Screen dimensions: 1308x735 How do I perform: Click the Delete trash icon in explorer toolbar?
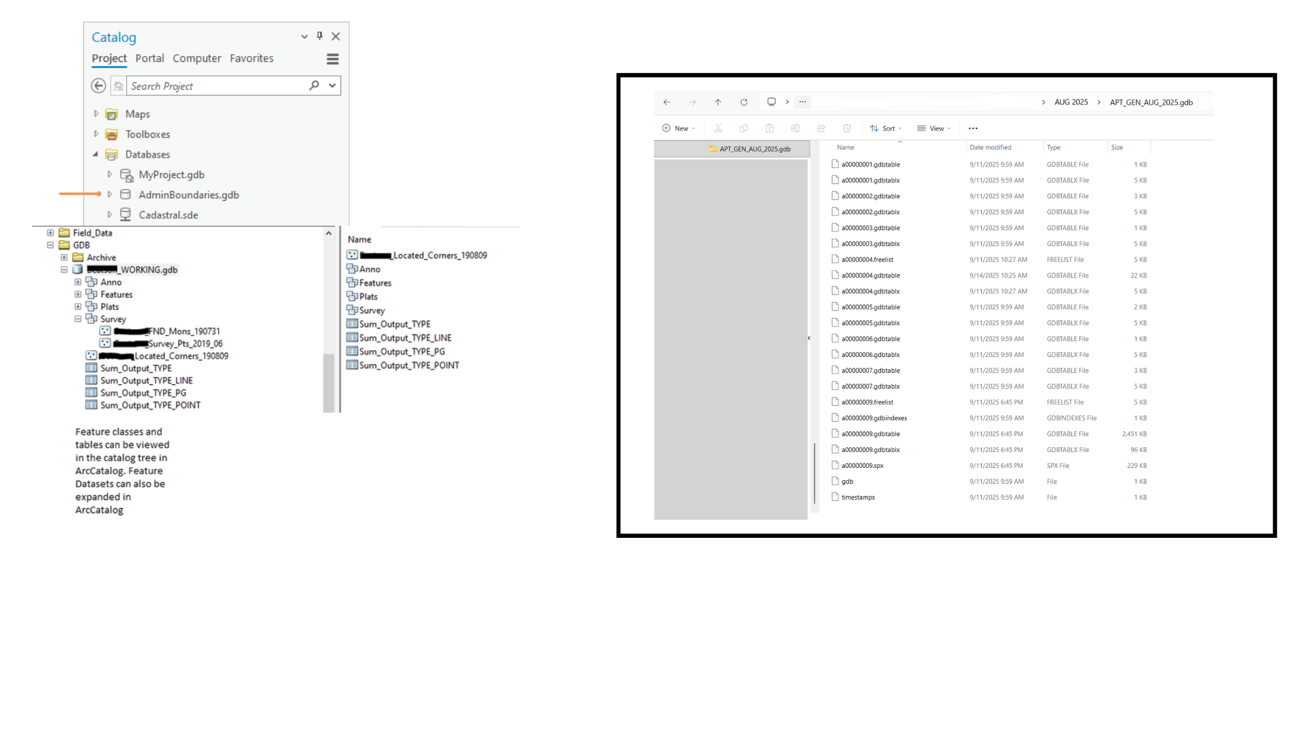(847, 128)
